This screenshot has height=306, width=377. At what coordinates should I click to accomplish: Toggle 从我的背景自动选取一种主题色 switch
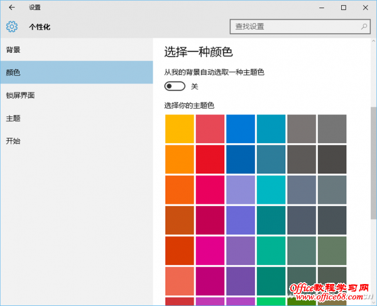(x=175, y=86)
